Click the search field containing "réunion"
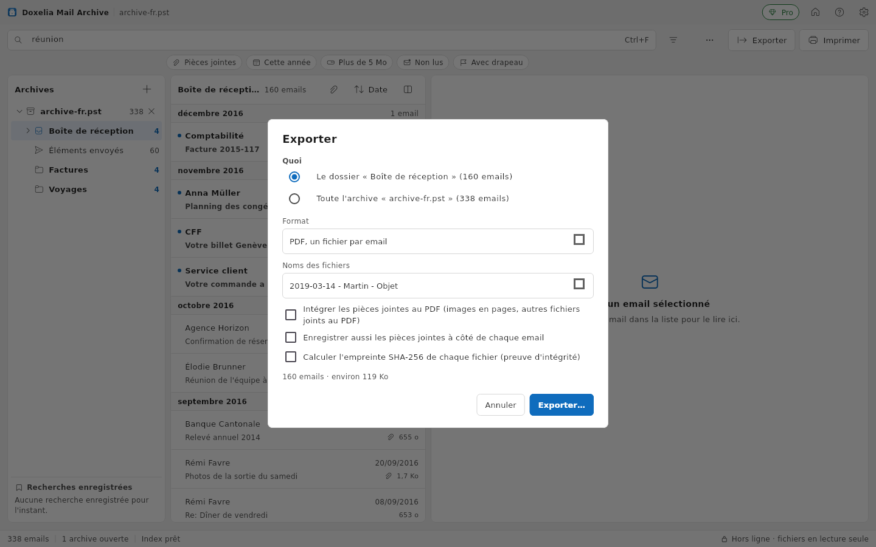This screenshot has height=547, width=876. click(x=332, y=40)
